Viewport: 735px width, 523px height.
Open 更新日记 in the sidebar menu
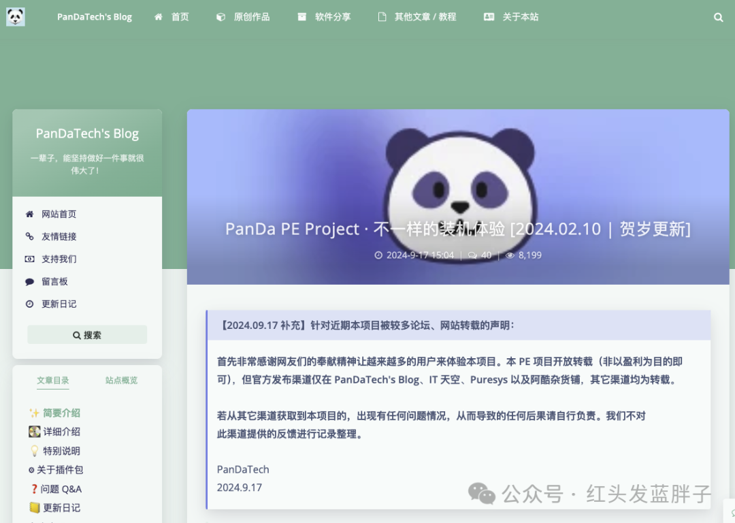tap(59, 304)
